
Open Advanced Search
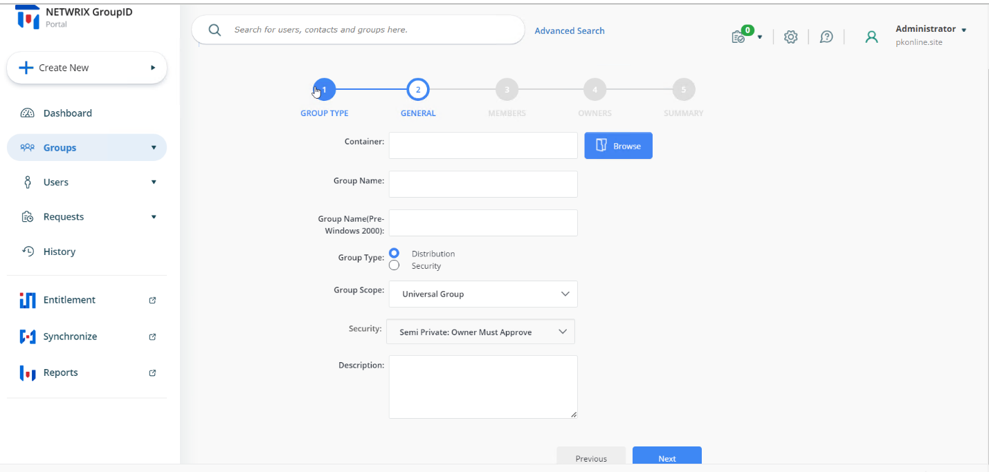(x=569, y=30)
